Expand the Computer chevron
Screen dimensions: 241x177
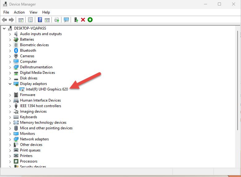tap(10, 62)
